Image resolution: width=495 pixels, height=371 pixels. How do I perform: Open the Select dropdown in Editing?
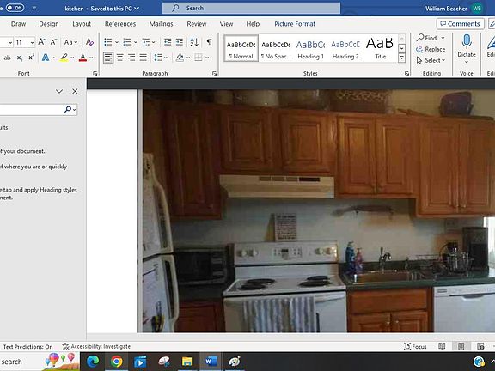click(431, 60)
